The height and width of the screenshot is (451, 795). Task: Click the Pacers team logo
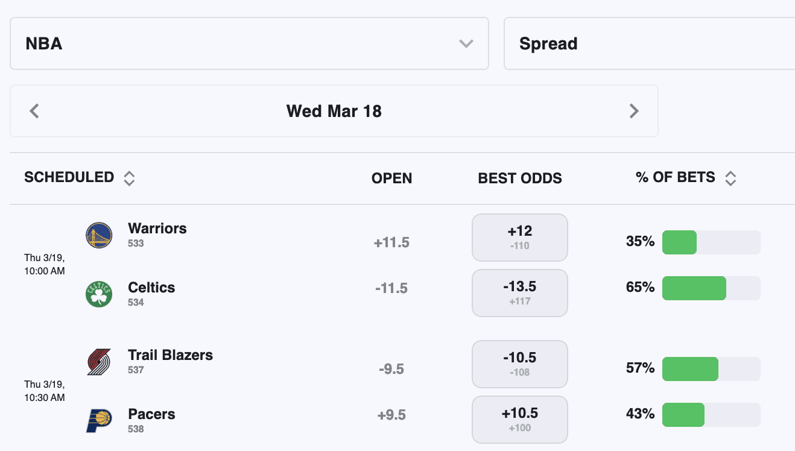click(99, 420)
